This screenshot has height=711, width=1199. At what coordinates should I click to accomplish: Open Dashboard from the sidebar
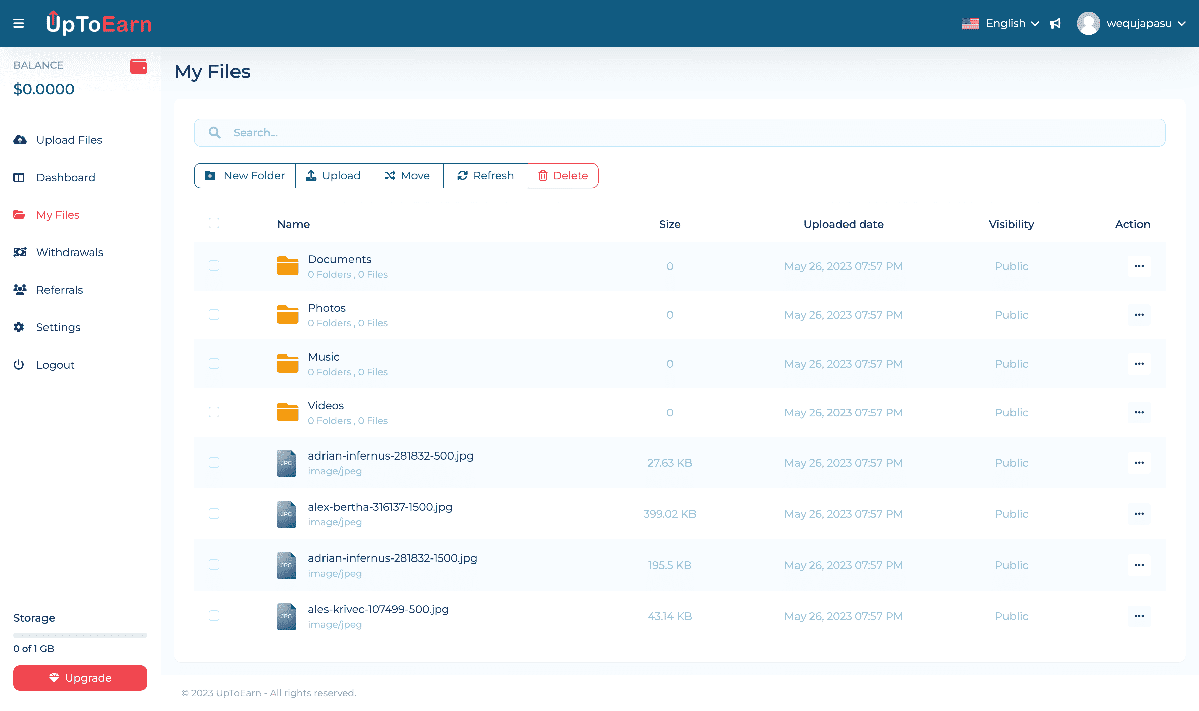pos(54,177)
